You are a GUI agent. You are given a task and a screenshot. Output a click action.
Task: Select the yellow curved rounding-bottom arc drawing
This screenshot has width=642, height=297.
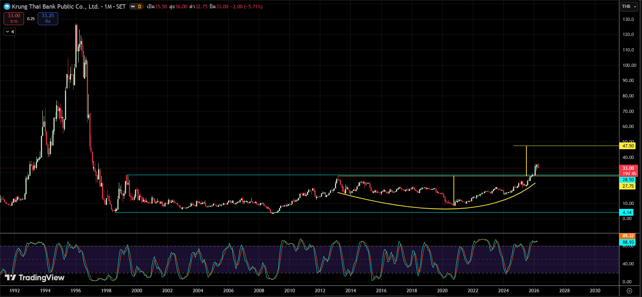tap(424, 207)
